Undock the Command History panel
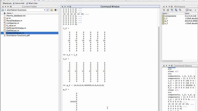Screen dimensions: 198x111 pyautogui.click(x=166, y=66)
